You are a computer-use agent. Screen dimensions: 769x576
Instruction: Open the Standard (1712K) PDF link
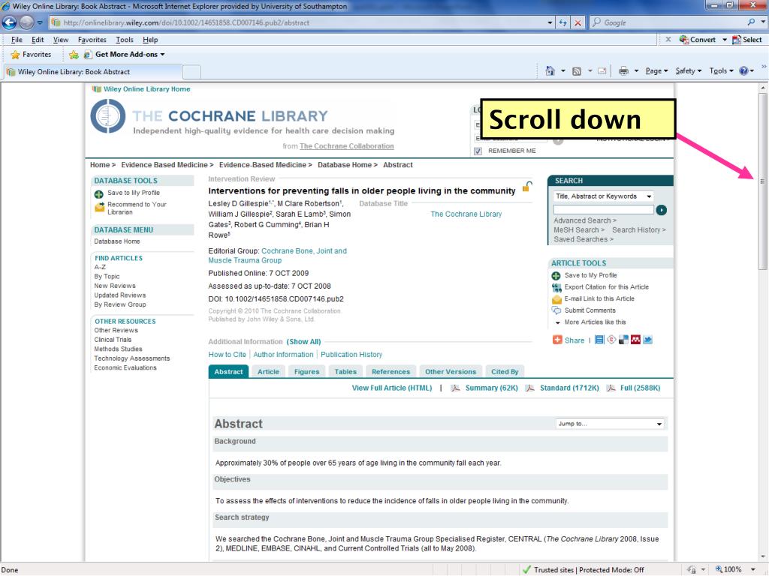[569, 388]
